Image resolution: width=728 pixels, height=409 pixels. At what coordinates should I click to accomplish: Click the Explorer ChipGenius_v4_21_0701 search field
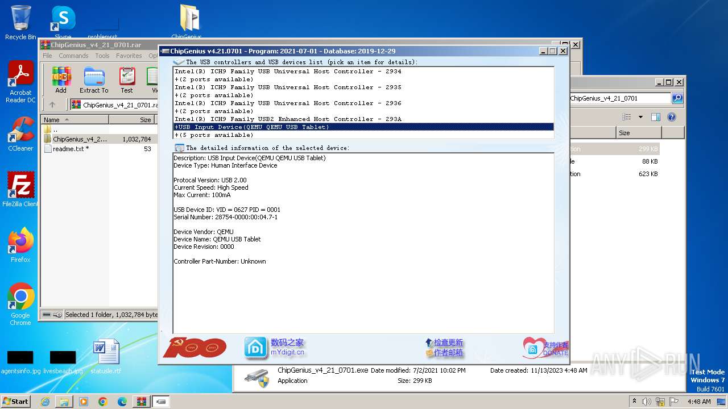click(x=620, y=98)
